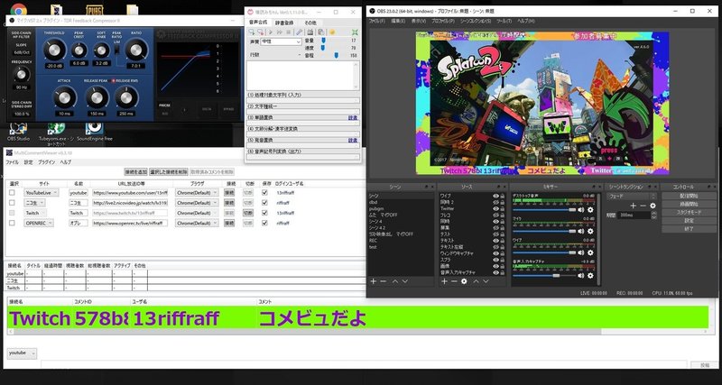The height and width of the screenshot is (385, 722).
Task: Click 接続 button in YouTubeLive row
Action: coord(229,193)
